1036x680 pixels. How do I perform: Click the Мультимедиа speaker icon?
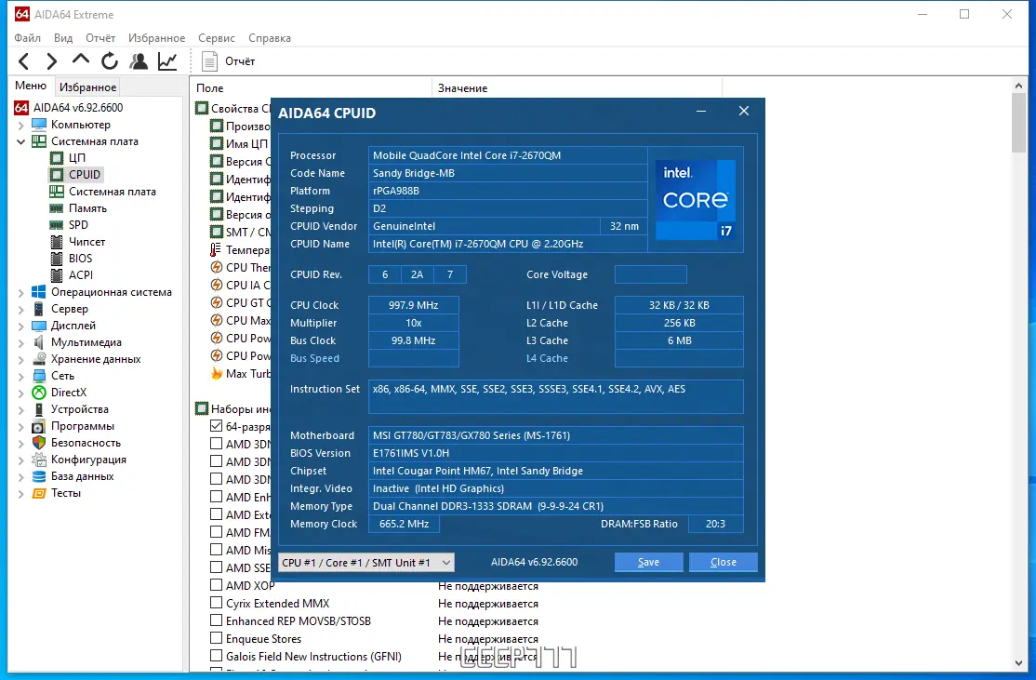pos(39,341)
